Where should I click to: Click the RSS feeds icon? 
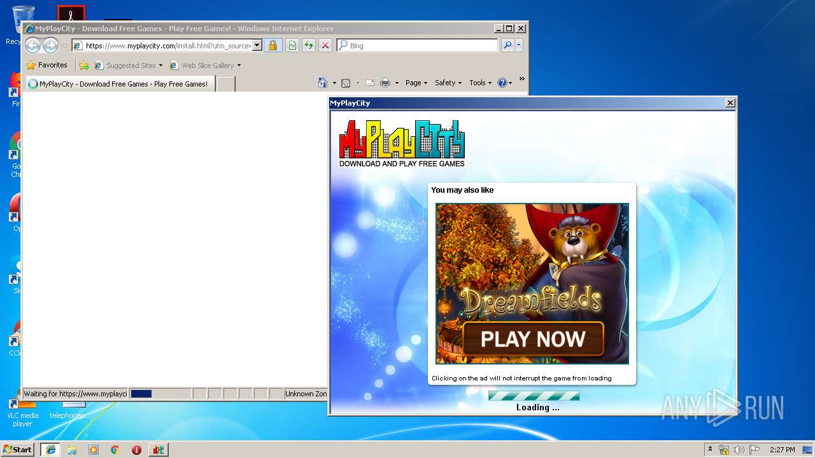tap(346, 83)
